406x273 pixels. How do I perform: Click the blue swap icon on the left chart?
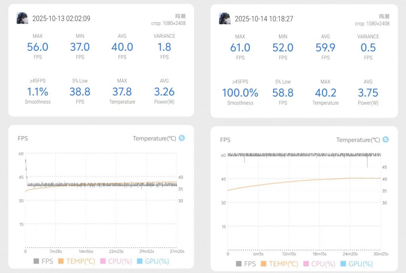(x=182, y=138)
